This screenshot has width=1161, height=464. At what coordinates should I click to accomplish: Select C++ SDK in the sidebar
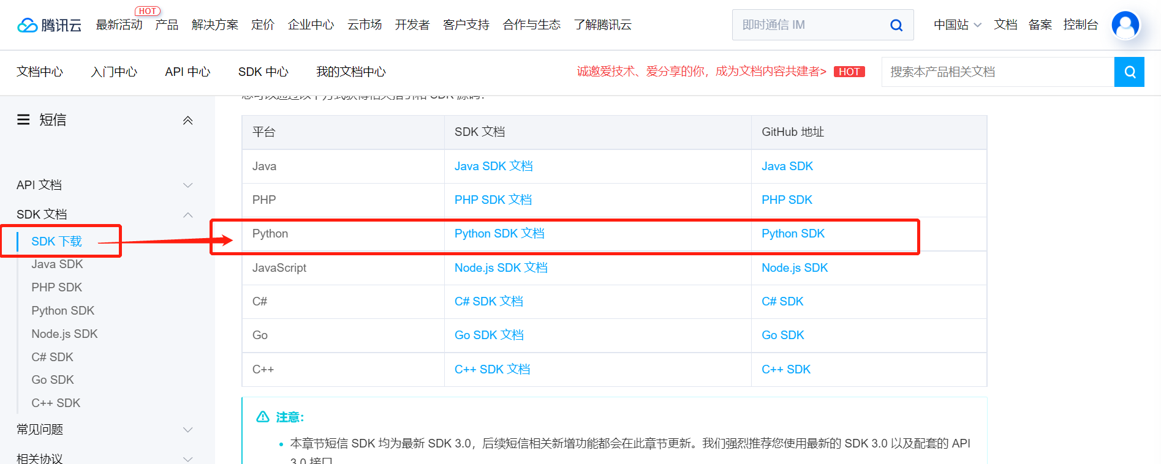(56, 403)
